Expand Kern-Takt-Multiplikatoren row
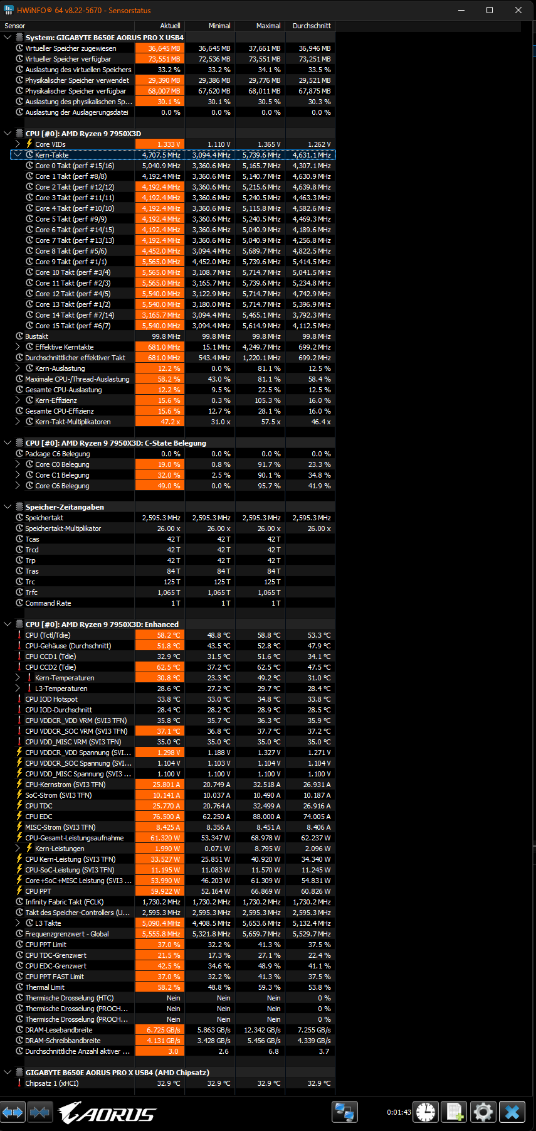This screenshot has width=536, height=1131. click(x=18, y=421)
